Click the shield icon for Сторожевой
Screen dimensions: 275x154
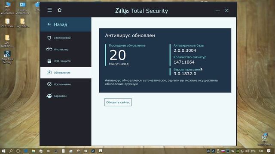click(x=49, y=38)
